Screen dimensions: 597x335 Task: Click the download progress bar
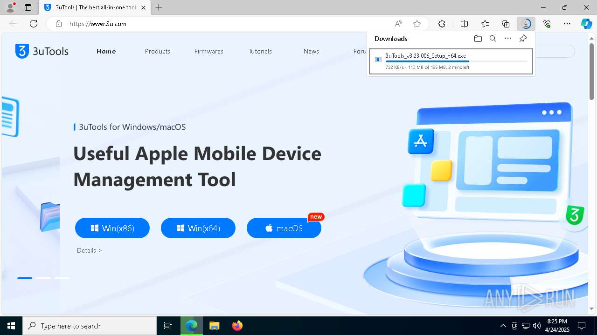[x=457, y=61]
